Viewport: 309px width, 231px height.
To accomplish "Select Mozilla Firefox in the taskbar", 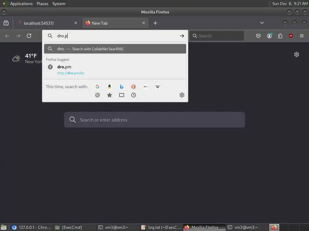I will pyautogui.click(x=204, y=227).
